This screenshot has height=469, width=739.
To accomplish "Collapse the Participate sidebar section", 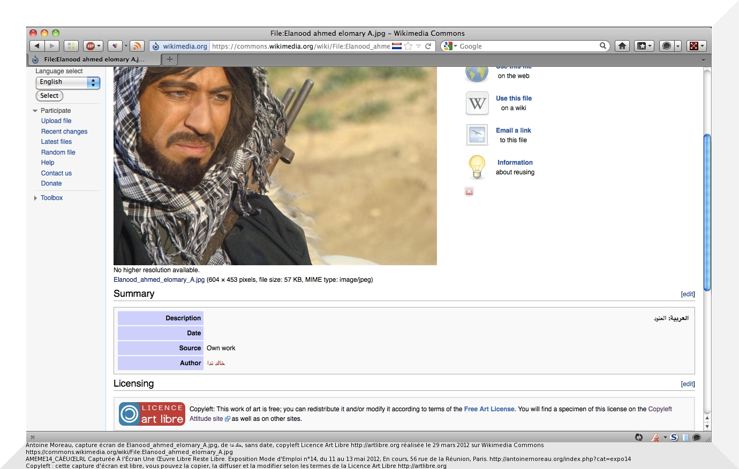I will pyautogui.click(x=35, y=111).
